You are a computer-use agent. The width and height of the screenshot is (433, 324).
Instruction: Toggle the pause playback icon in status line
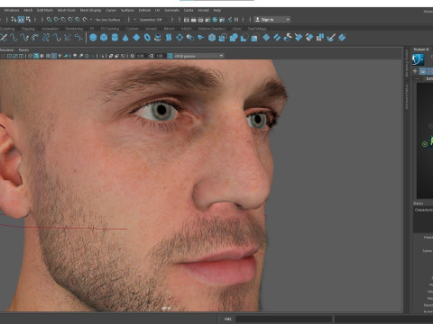click(x=236, y=20)
